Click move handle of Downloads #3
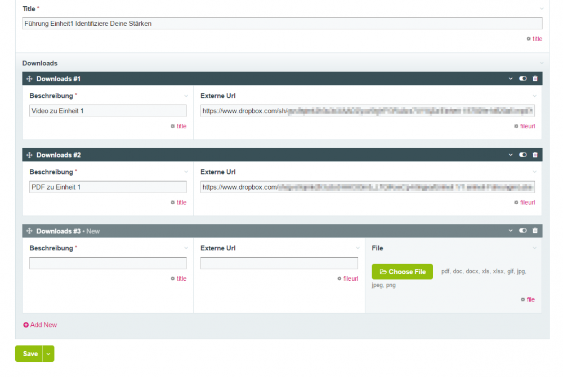Screen dimensions: 563x377 pos(30,231)
